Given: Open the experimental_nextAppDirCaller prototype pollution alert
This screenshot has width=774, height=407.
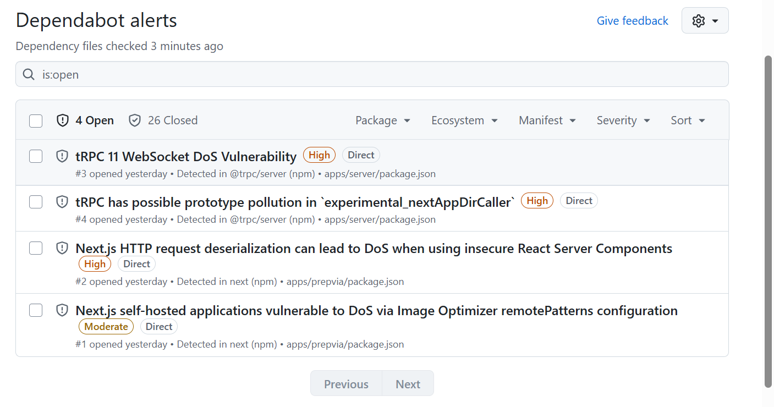Looking at the screenshot, I should [295, 202].
